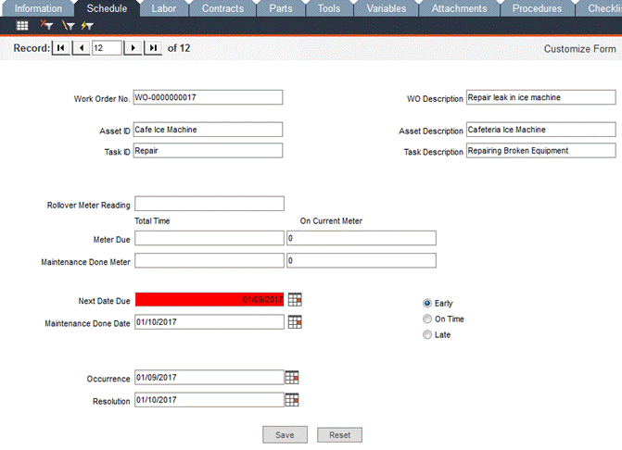Select the Early radio button
The height and width of the screenshot is (450, 622).
[x=427, y=303]
